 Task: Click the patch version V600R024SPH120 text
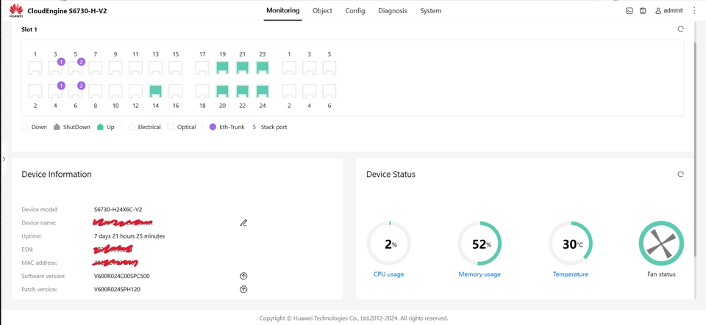point(117,290)
